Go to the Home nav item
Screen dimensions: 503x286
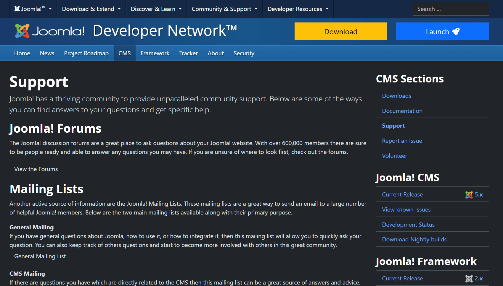pos(22,53)
